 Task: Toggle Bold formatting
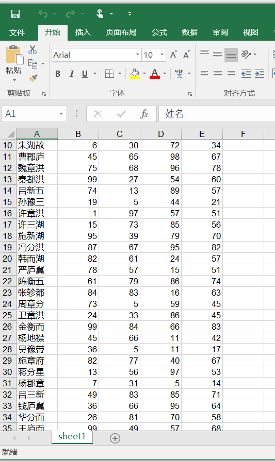(58, 74)
